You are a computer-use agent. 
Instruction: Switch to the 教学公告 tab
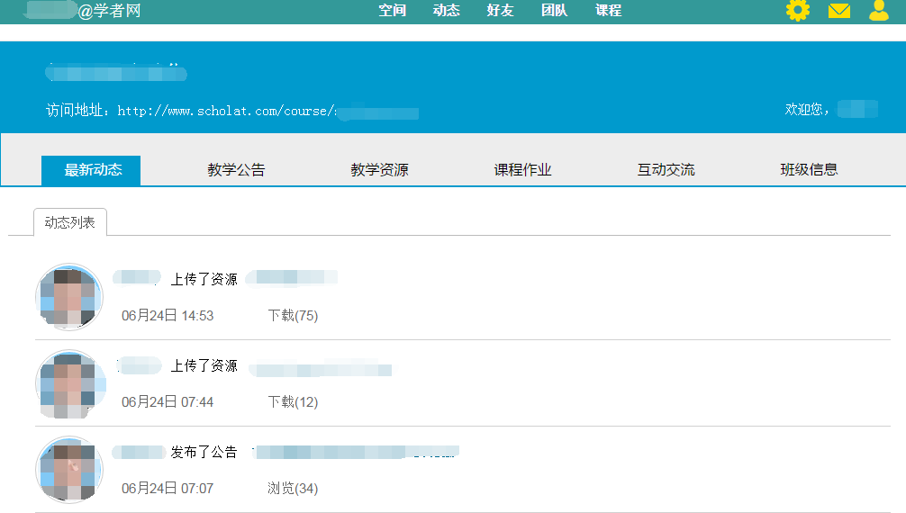(x=236, y=169)
